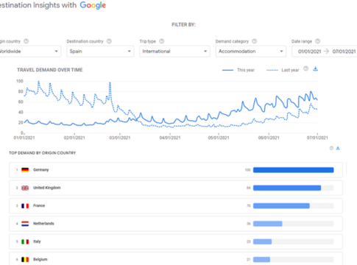The height and width of the screenshot is (265, 357).
Task: Open the Destination country dropdown showing Spain
Action: tap(100, 52)
